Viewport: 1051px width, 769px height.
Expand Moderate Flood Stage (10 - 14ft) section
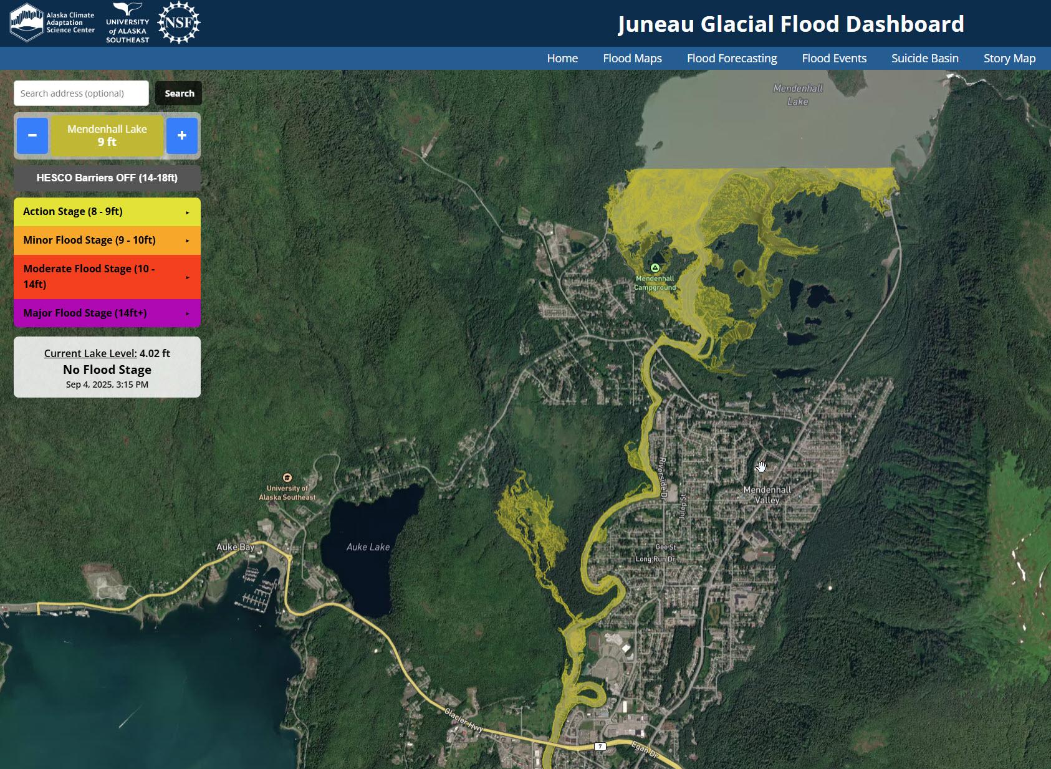107,277
